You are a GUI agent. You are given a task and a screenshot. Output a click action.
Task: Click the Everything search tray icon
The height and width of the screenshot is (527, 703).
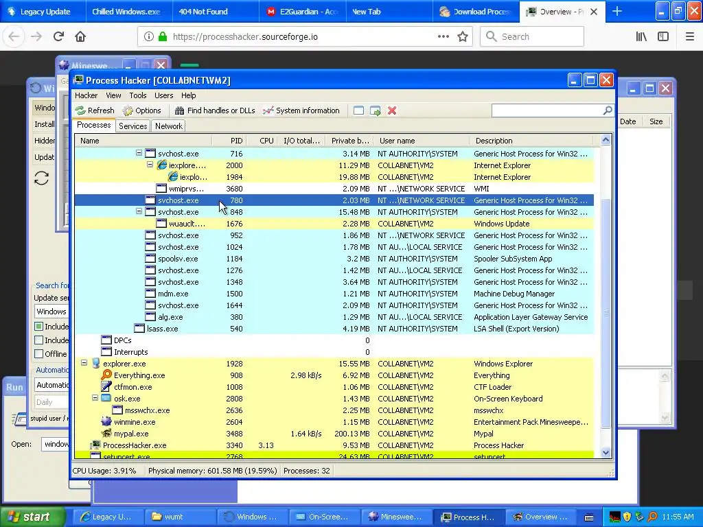(x=653, y=517)
